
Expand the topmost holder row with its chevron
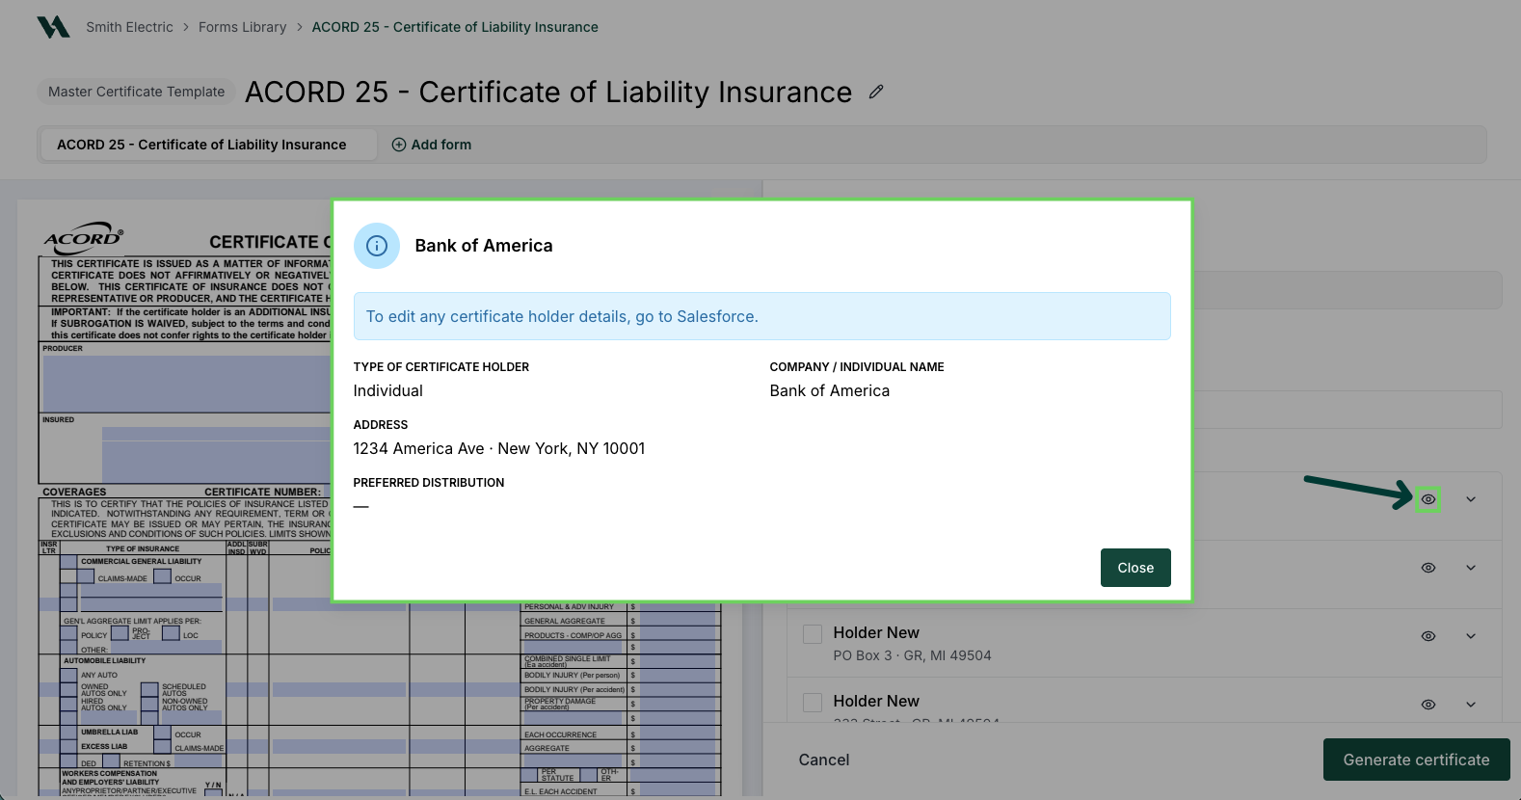point(1471,499)
